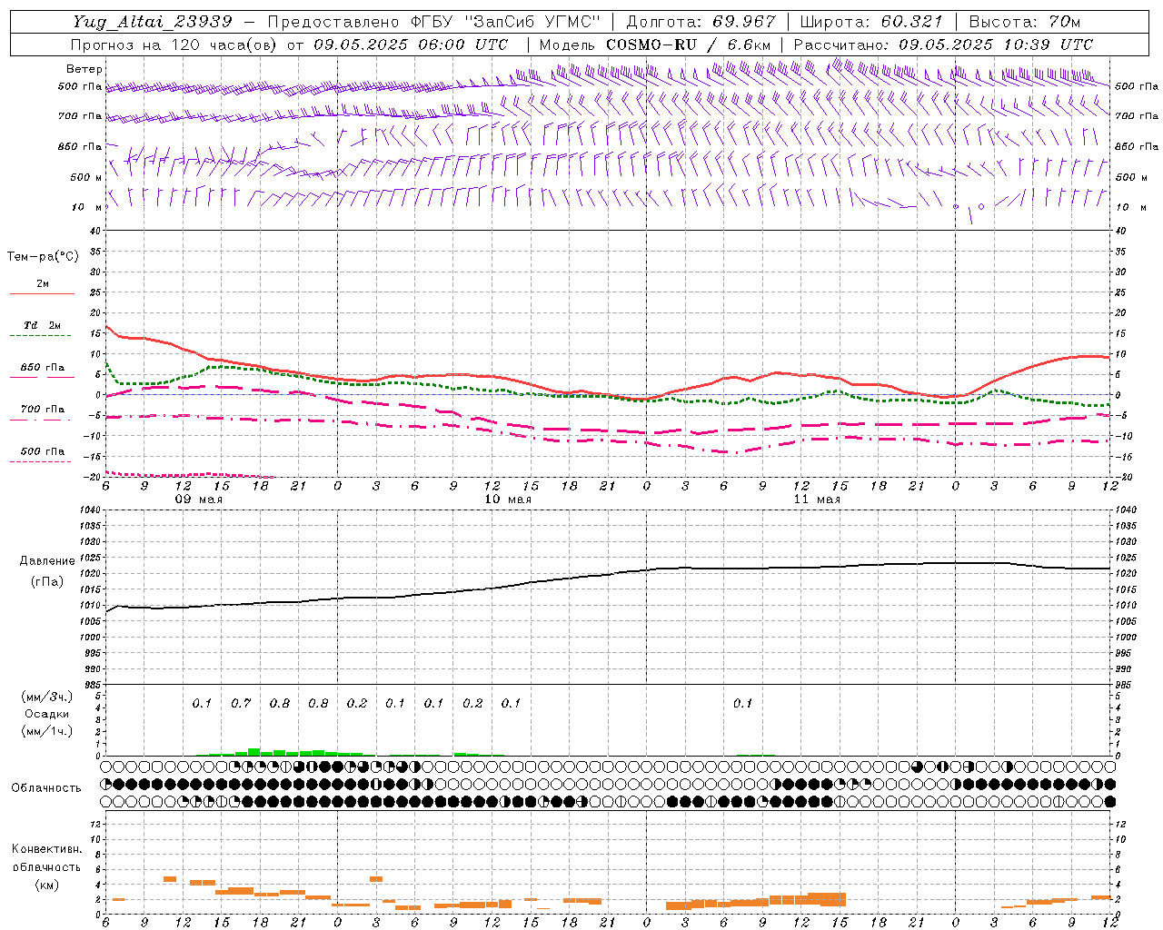
Task: Click the "11 мая" date label
Action: [x=817, y=500]
